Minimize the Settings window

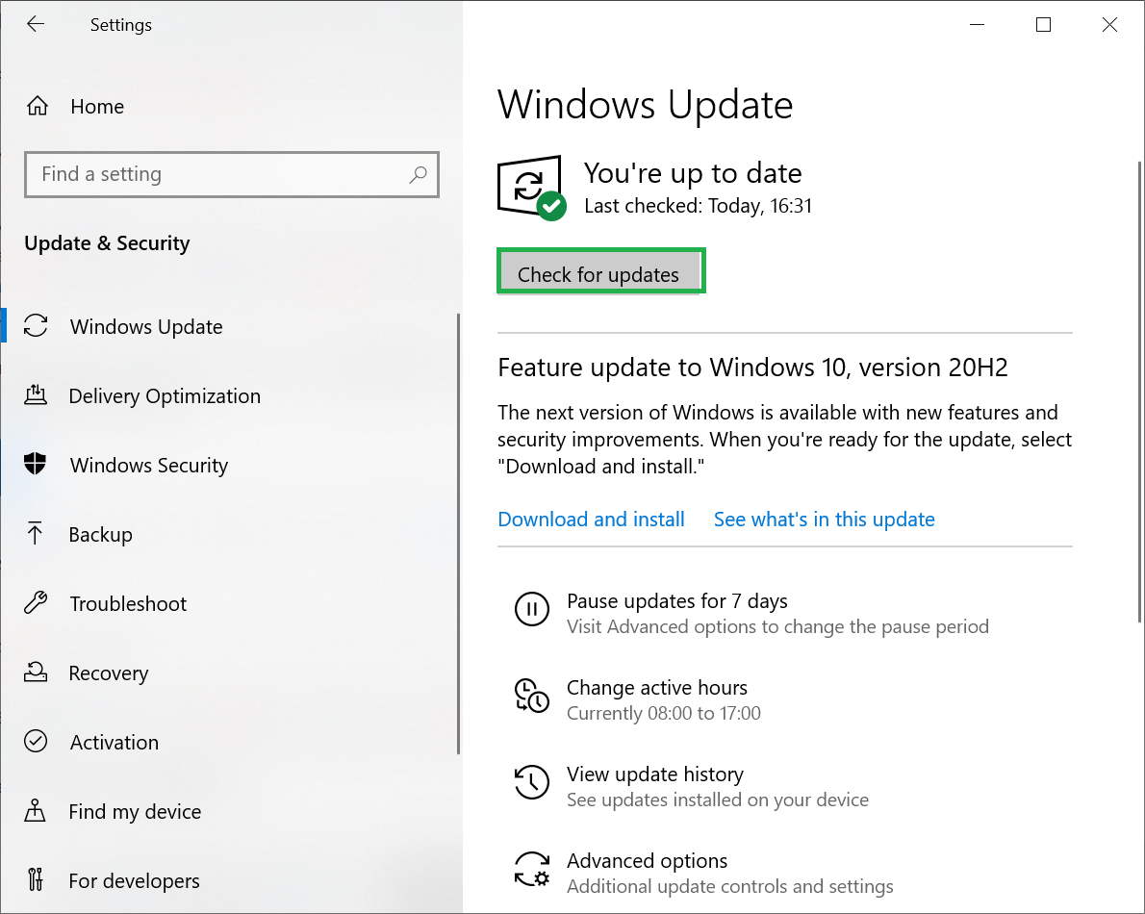pyautogui.click(x=977, y=25)
